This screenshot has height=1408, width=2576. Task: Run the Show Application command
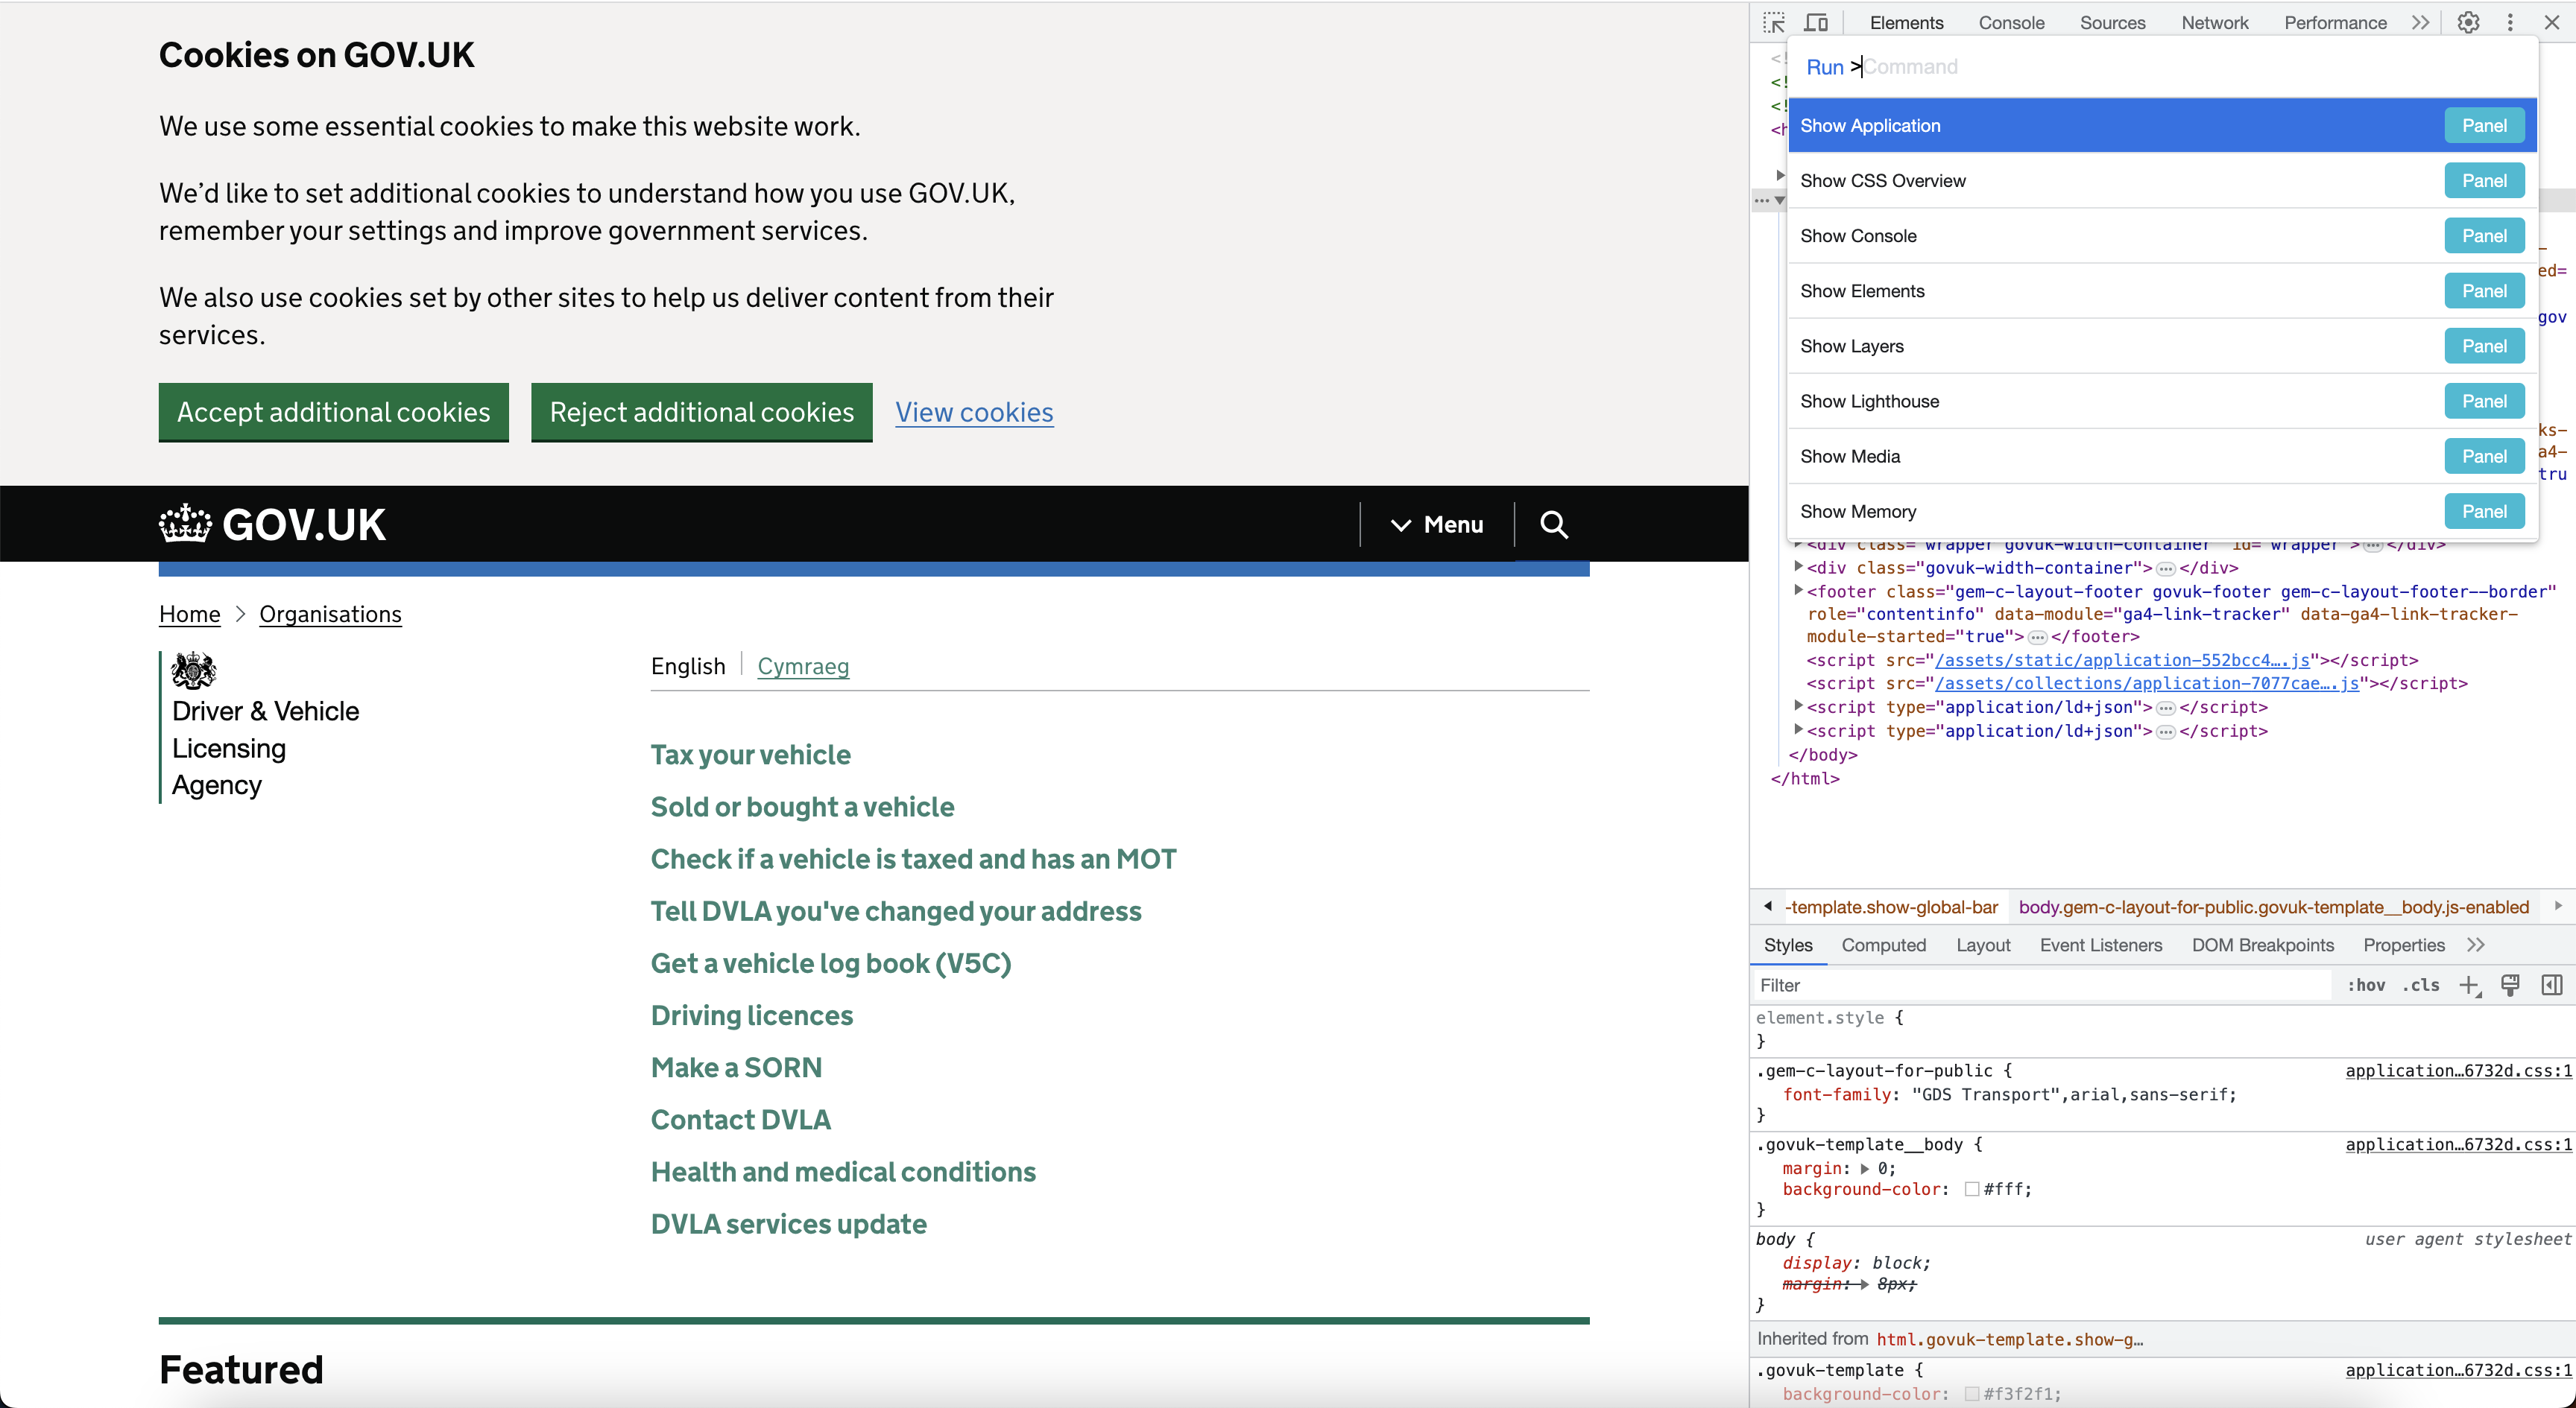tap(2162, 126)
